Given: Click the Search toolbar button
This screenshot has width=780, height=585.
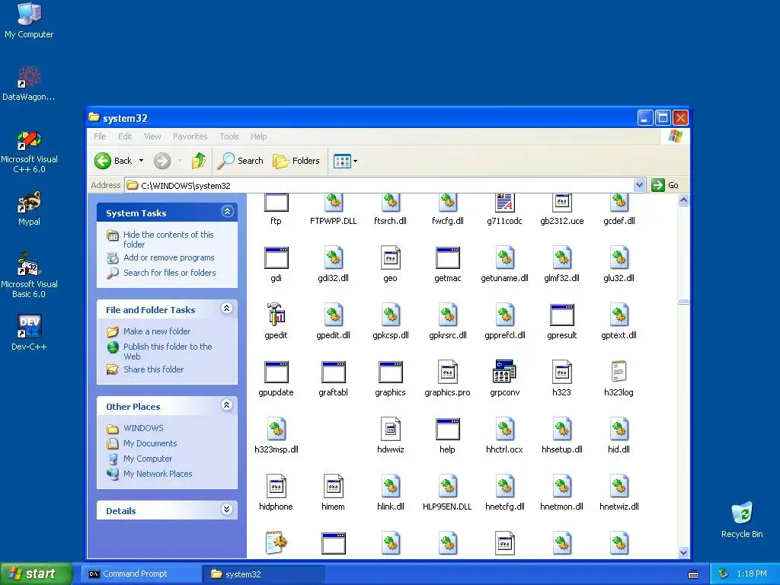Looking at the screenshot, I should click(x=240, y=161).
